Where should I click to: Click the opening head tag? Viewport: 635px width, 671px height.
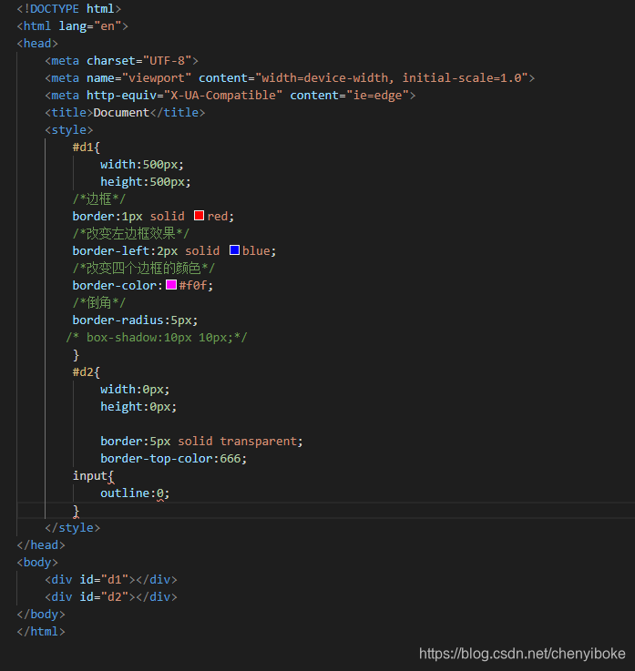coord(37,43)
